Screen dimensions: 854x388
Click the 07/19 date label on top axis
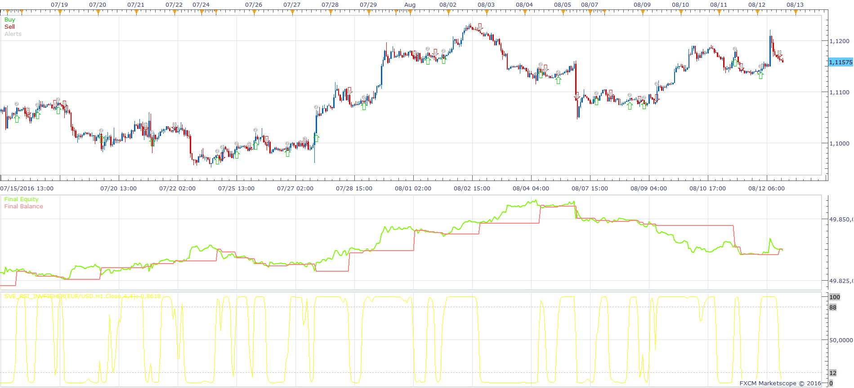tap(59, 5)
